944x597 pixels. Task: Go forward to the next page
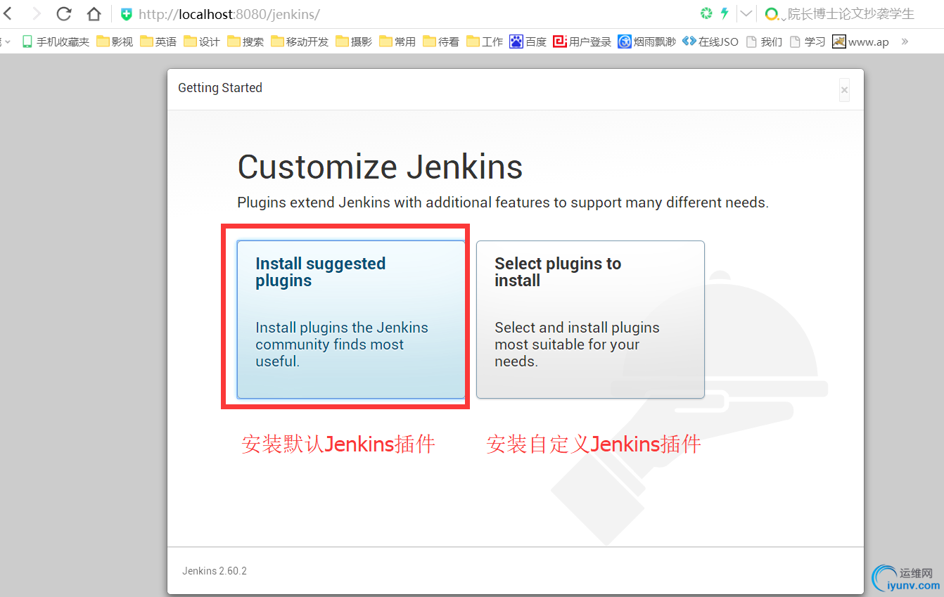coord(37,13)
